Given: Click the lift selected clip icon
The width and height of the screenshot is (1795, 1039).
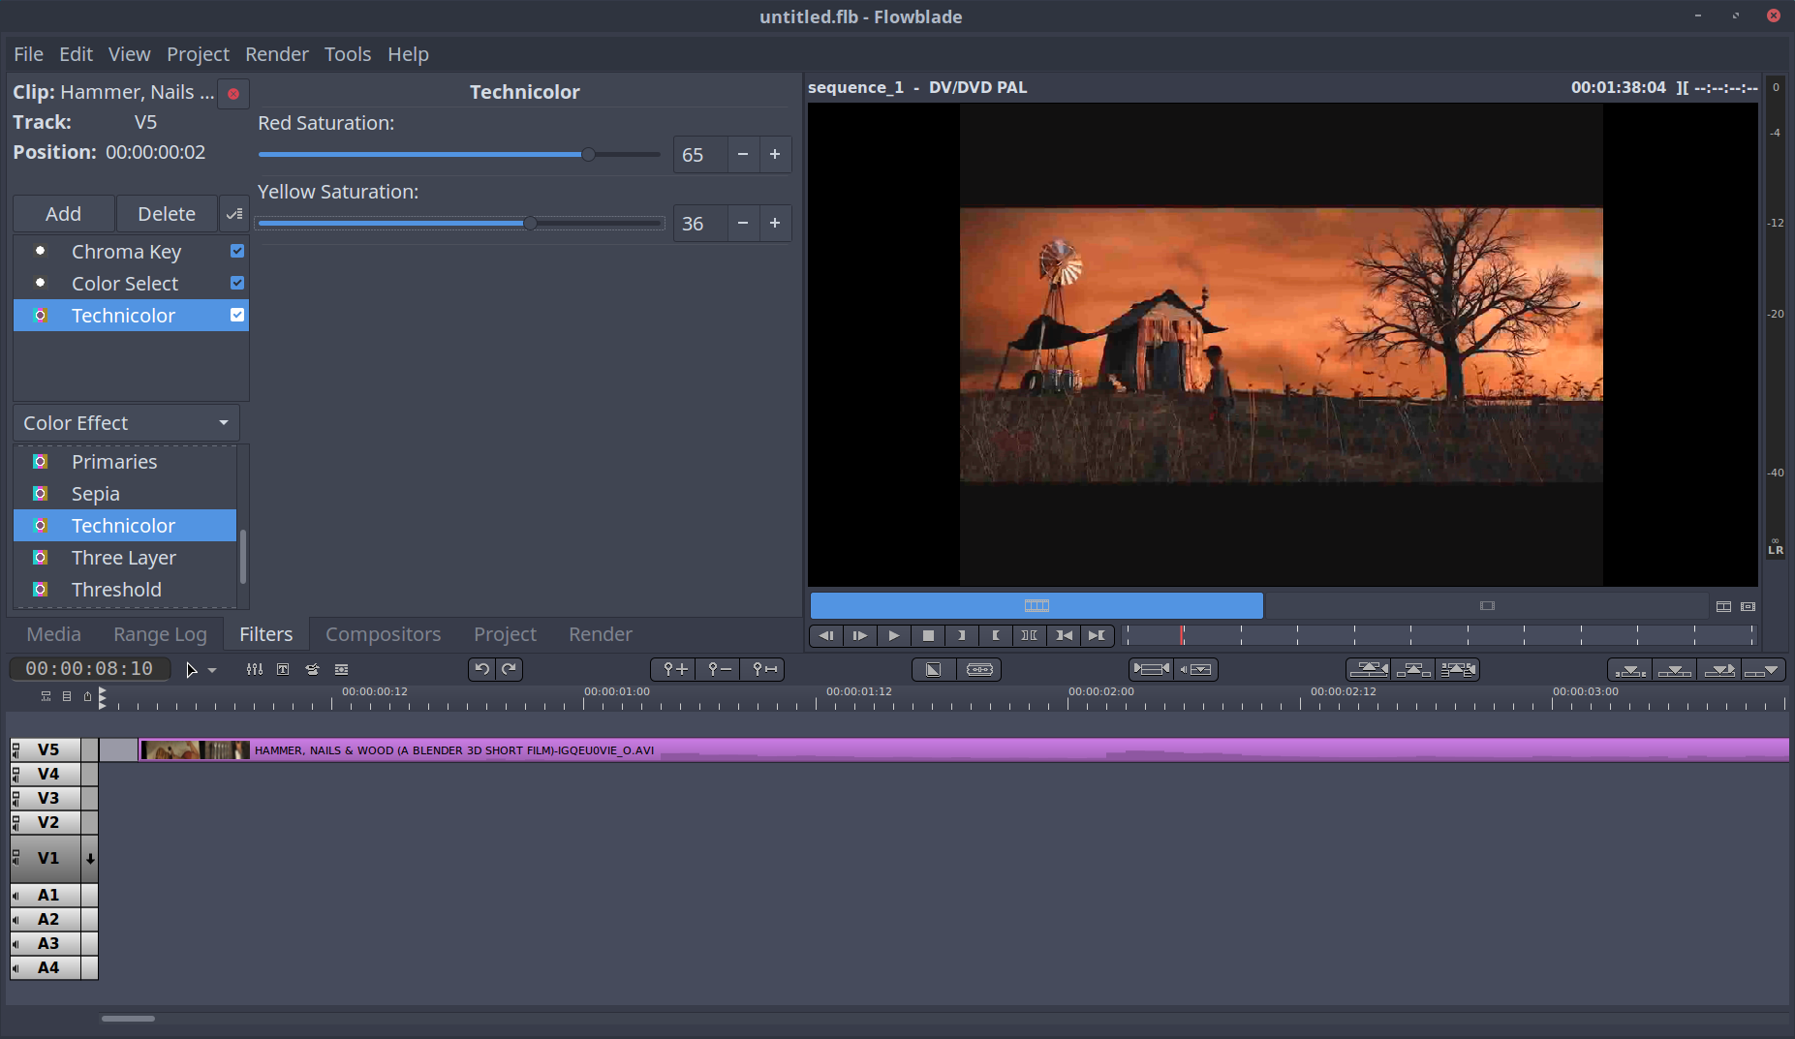Looking at the screenshot, I should click(1413, 669).
